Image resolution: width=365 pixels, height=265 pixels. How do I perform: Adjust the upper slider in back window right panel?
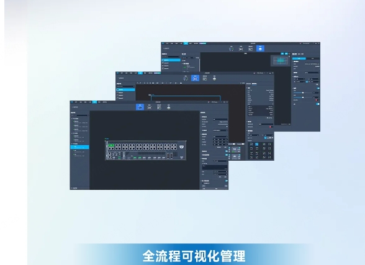[x=303, y=92]
